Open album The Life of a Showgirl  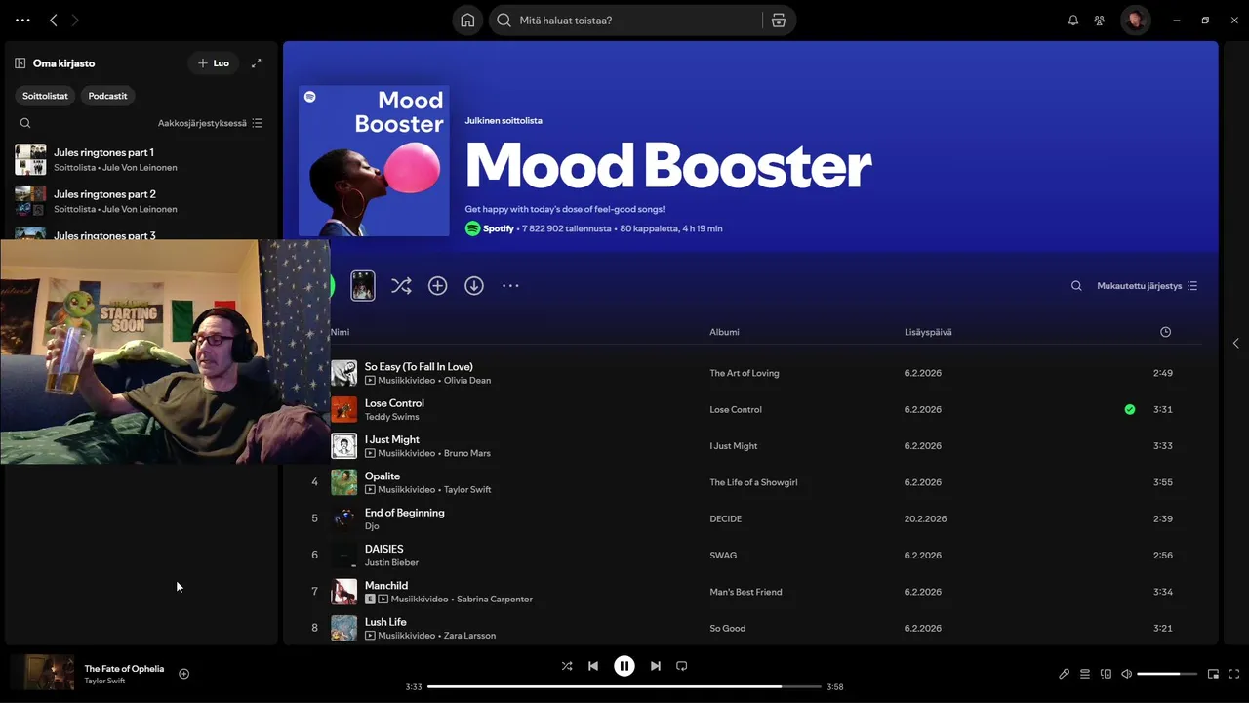click(x=753, y=482)
